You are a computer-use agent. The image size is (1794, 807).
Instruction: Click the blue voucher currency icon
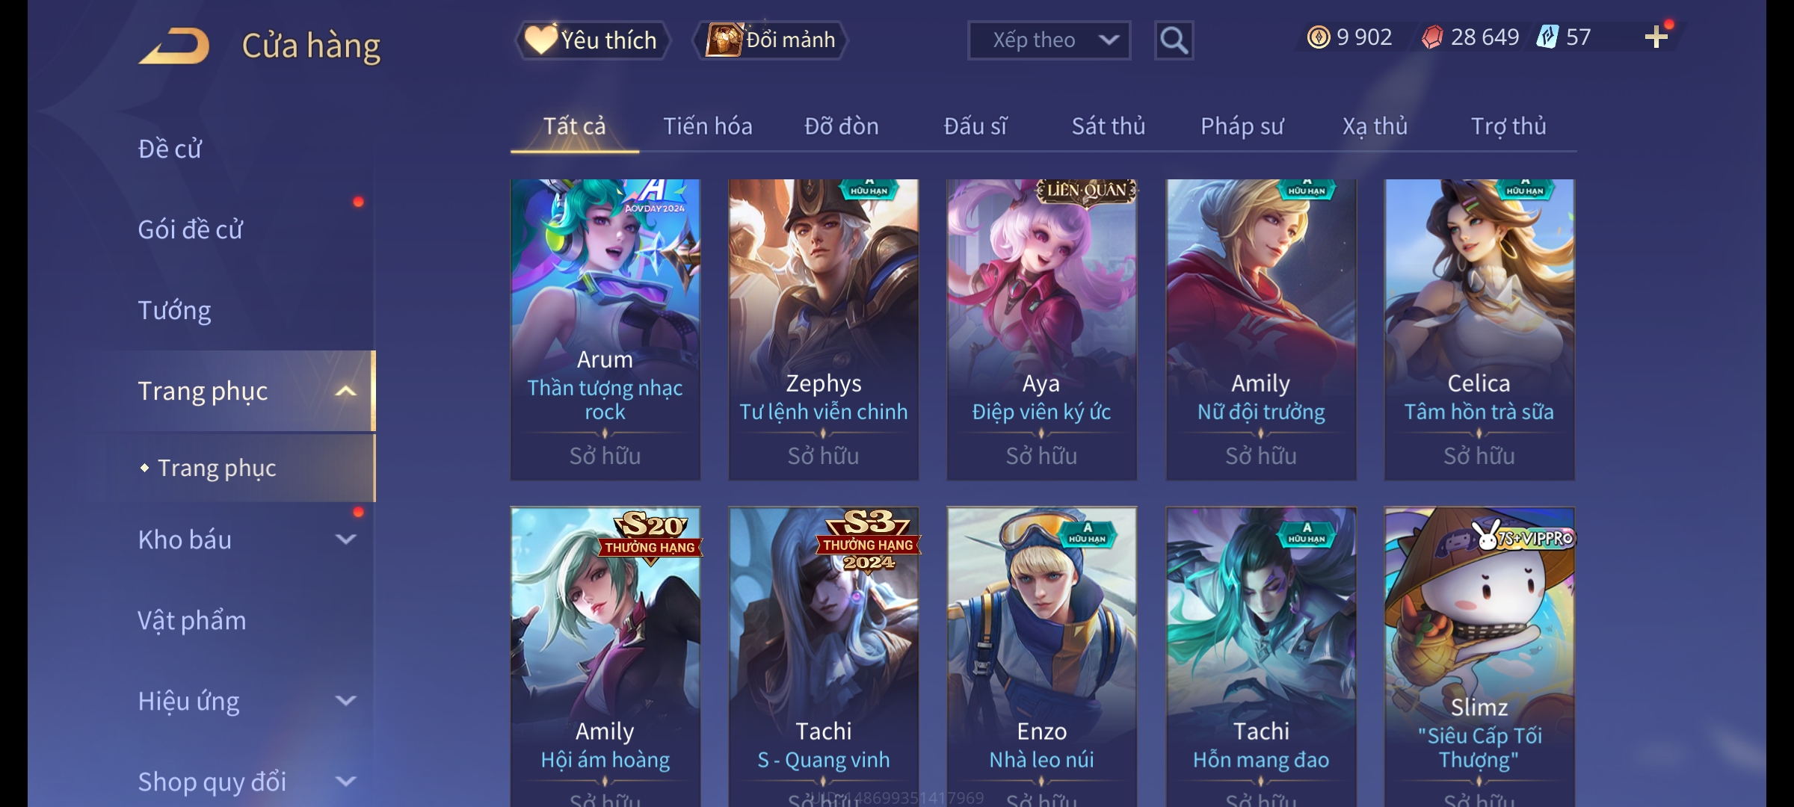coord(1547,37)
